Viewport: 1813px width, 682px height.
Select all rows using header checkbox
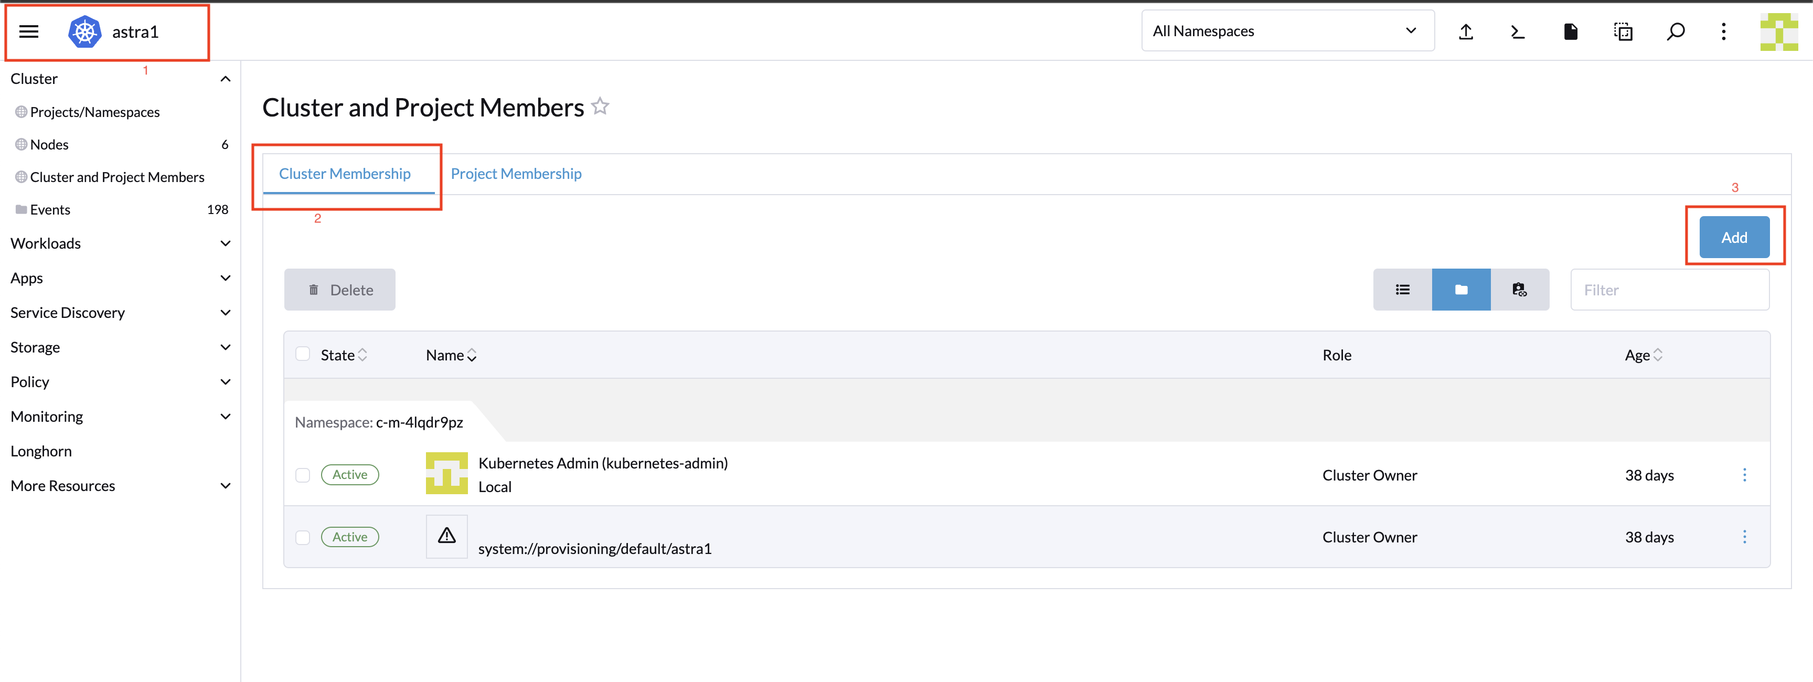(303, 354)
